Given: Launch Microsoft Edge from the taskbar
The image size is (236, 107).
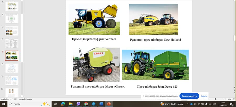Looking at the screenshot, I should [x=63, y=104].
